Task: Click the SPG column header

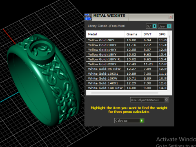Action: click(x=162, y=34)
